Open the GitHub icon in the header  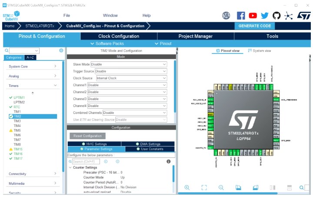[276, 16]
